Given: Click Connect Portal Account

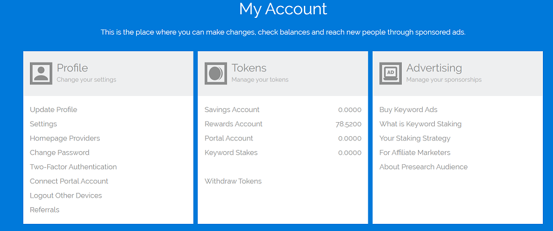Looking at the screenshot, I should click(x=69, y=182).
